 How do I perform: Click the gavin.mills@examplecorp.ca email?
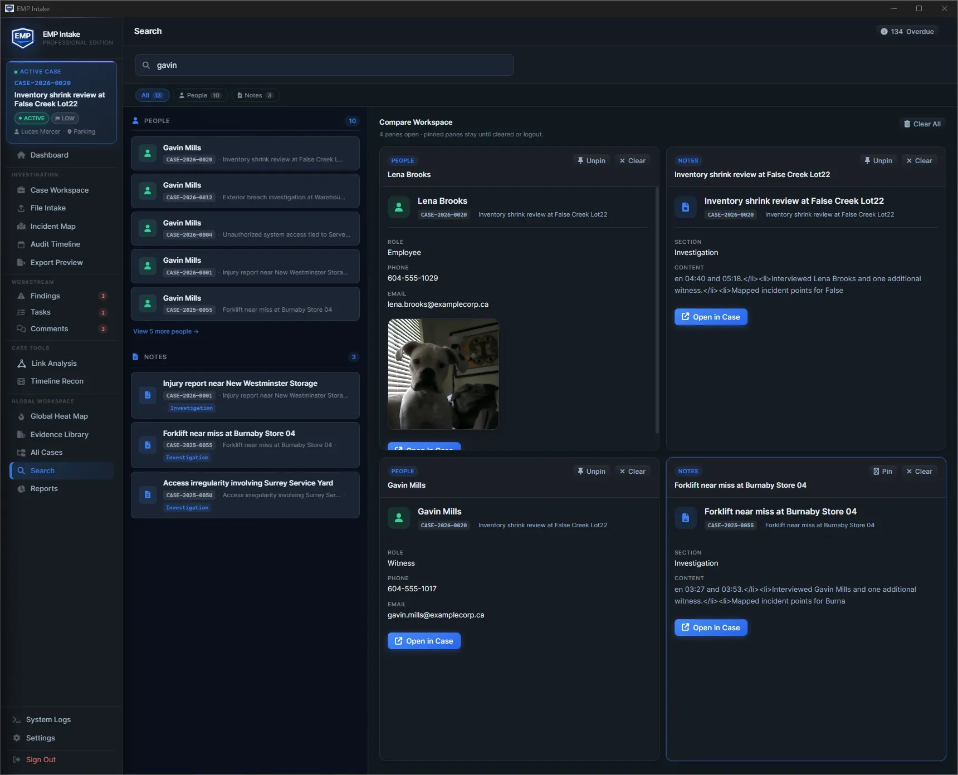coord(436,615)
